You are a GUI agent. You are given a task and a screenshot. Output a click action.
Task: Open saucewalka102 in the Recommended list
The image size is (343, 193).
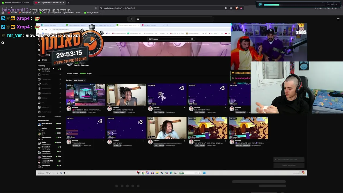click(50, 161)
